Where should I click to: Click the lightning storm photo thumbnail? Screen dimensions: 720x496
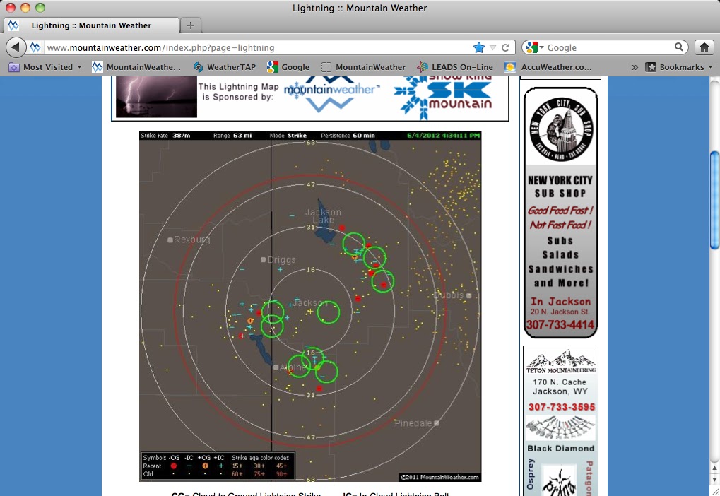tap(156, 96)
